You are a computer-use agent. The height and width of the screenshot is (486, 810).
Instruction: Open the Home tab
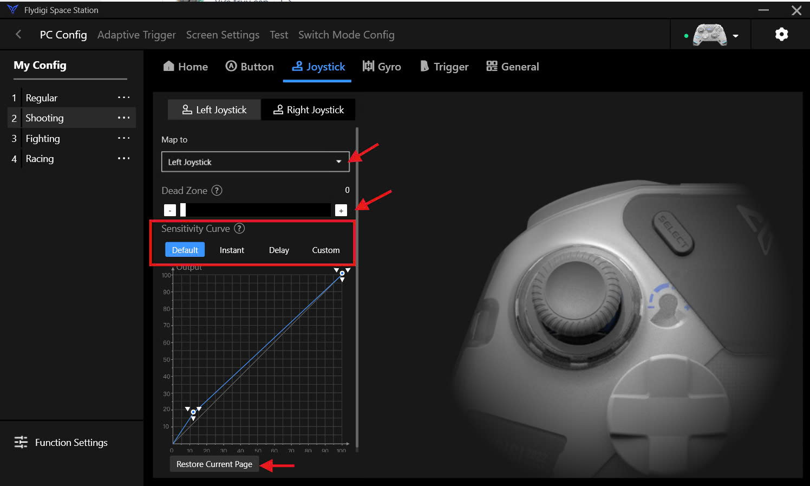point(185,67)
